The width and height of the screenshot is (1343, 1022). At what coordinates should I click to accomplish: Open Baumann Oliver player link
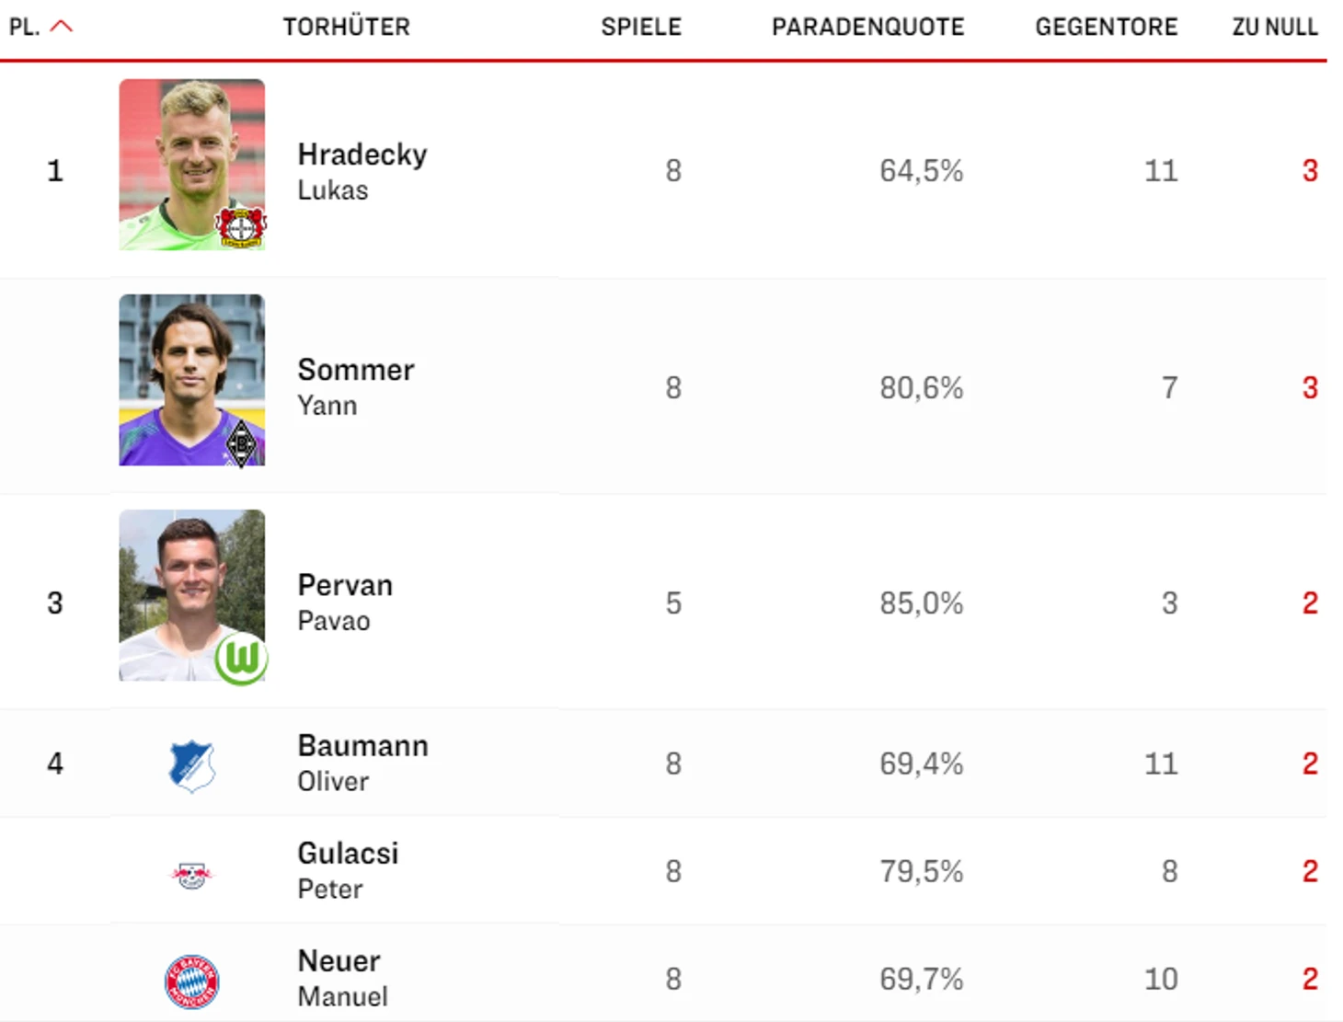pyautogui.click(x=362, y=763)
